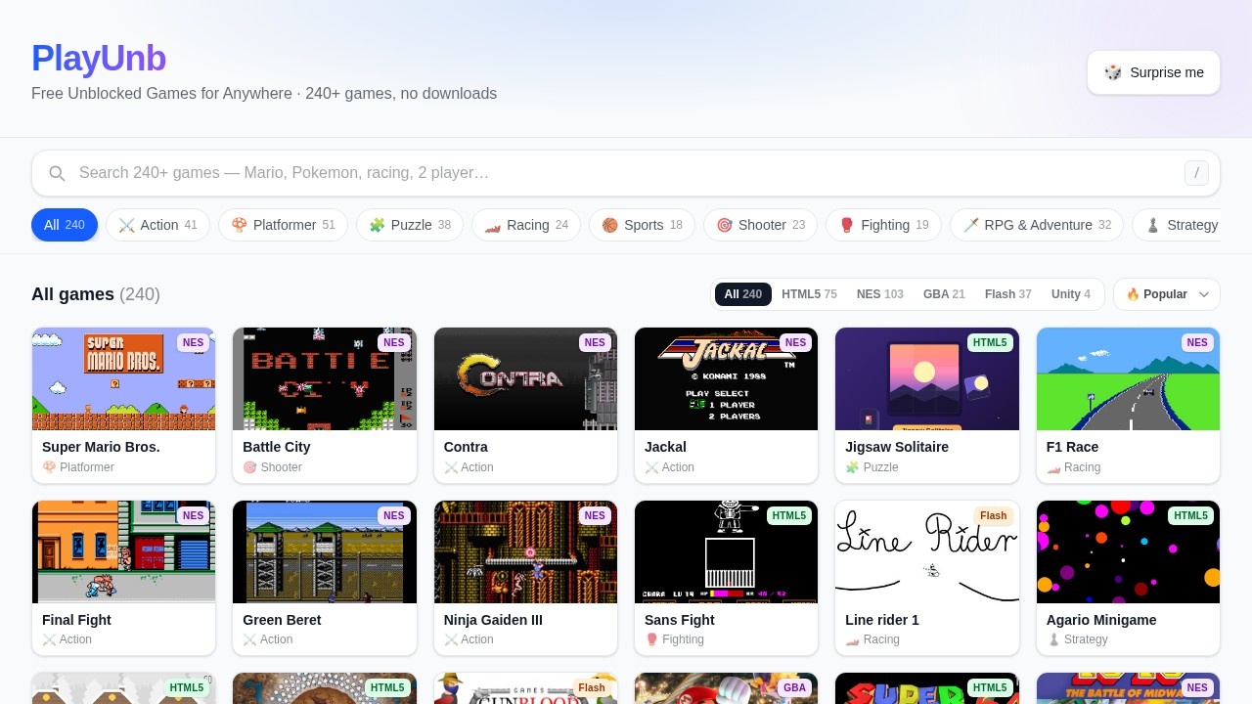Click the F1 Race title
Viewport: 1252px width, 704px height.
1072,447
